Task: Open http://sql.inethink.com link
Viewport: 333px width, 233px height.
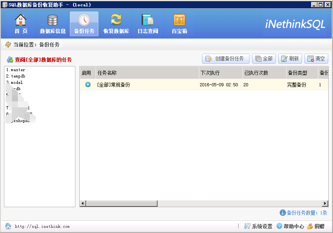Action: (x=42, y=226)
